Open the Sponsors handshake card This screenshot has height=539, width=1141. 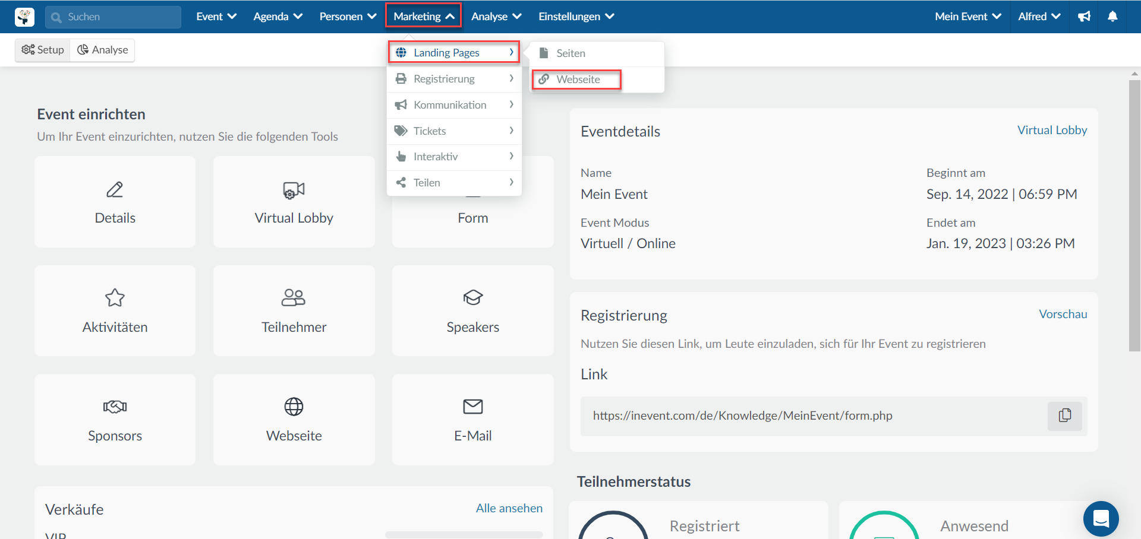[115, 420]
